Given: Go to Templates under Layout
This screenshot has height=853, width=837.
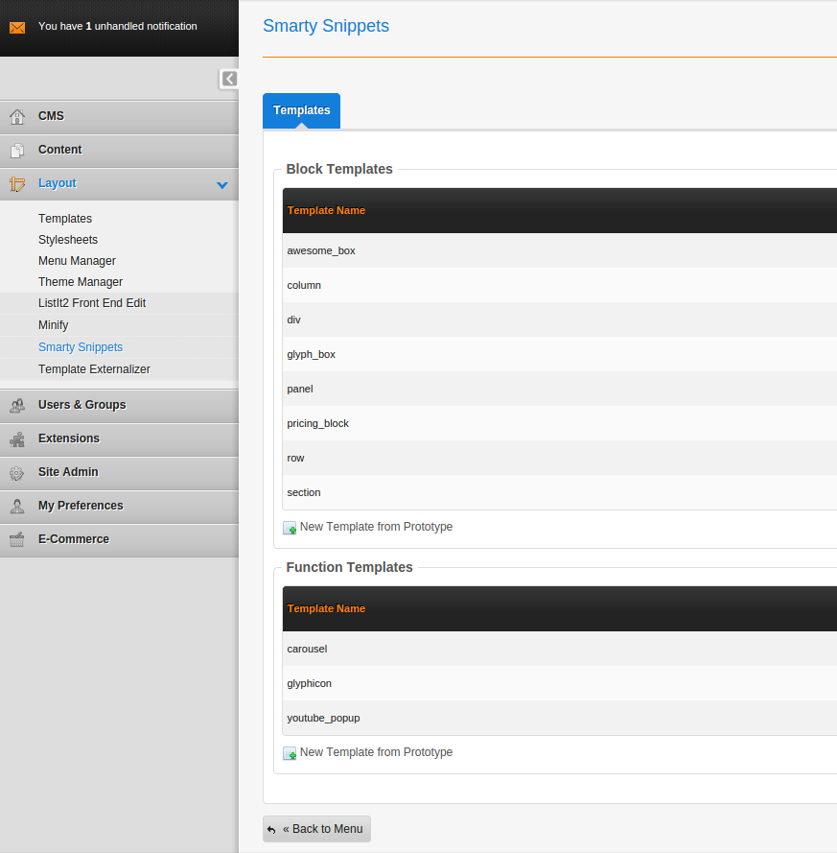Looking at the screenshot, I should coord(65,218).
